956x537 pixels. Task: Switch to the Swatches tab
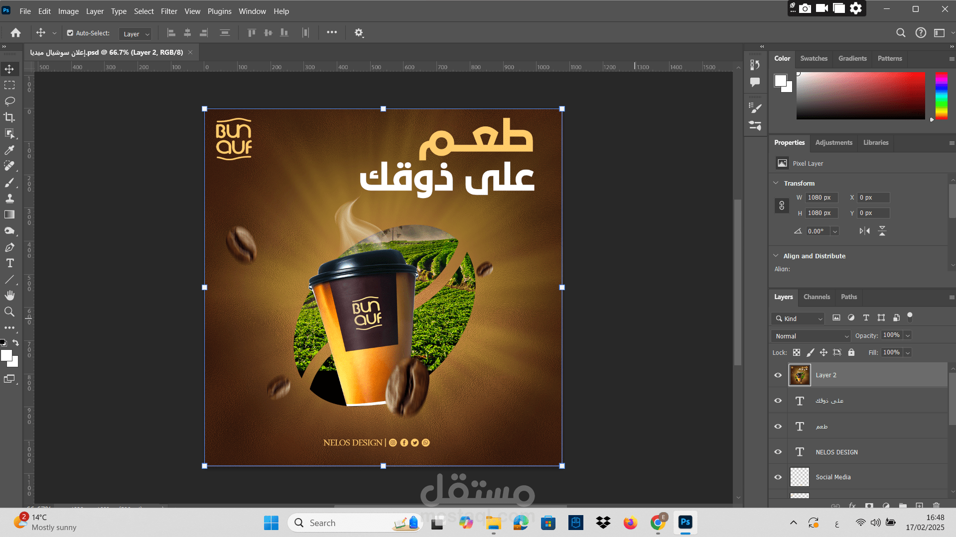[x=814, y=58]
